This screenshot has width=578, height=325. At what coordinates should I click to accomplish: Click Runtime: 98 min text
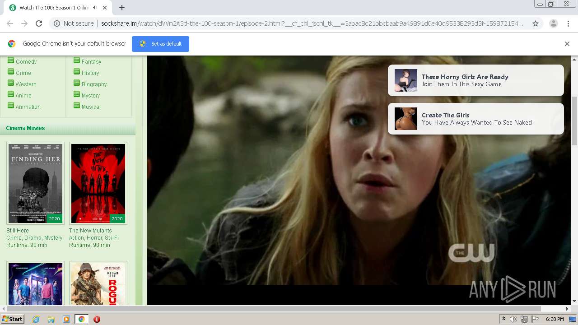pos(89,245)
